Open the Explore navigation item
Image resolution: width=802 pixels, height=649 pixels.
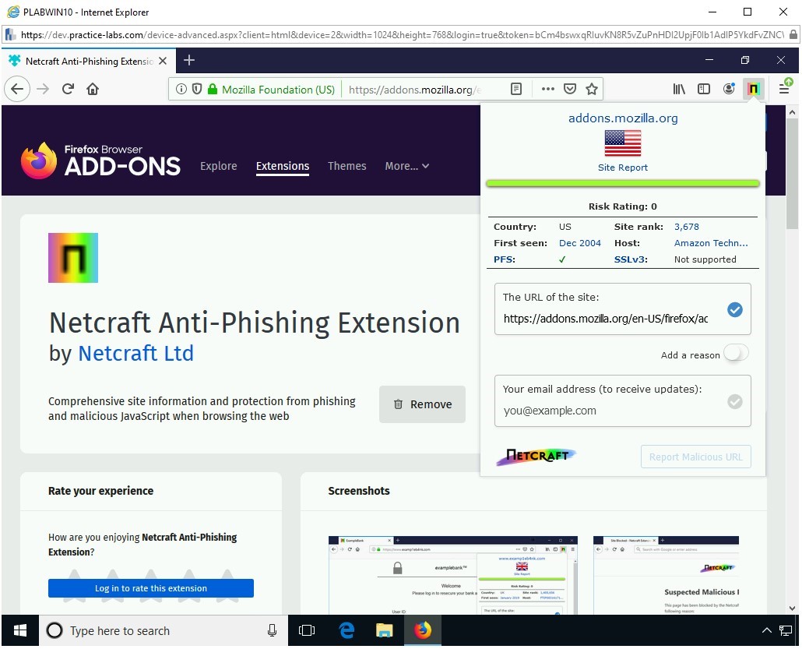pyautogui.click(x=218, y=166)
